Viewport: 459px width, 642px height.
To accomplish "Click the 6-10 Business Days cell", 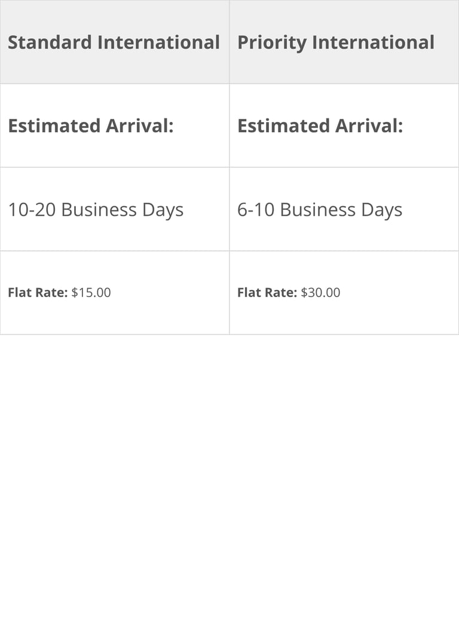I will [319, 210].
